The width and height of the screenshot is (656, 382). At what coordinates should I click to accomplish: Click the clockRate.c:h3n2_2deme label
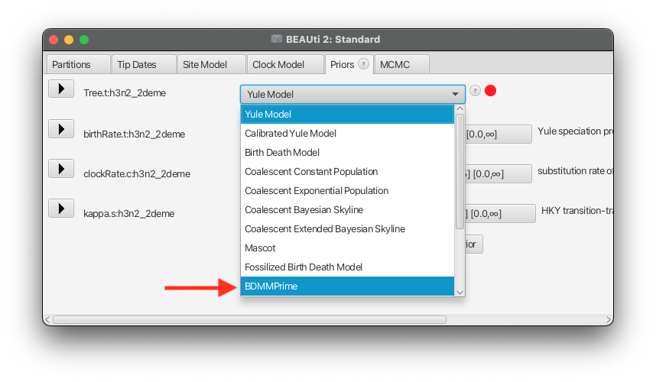137,174
